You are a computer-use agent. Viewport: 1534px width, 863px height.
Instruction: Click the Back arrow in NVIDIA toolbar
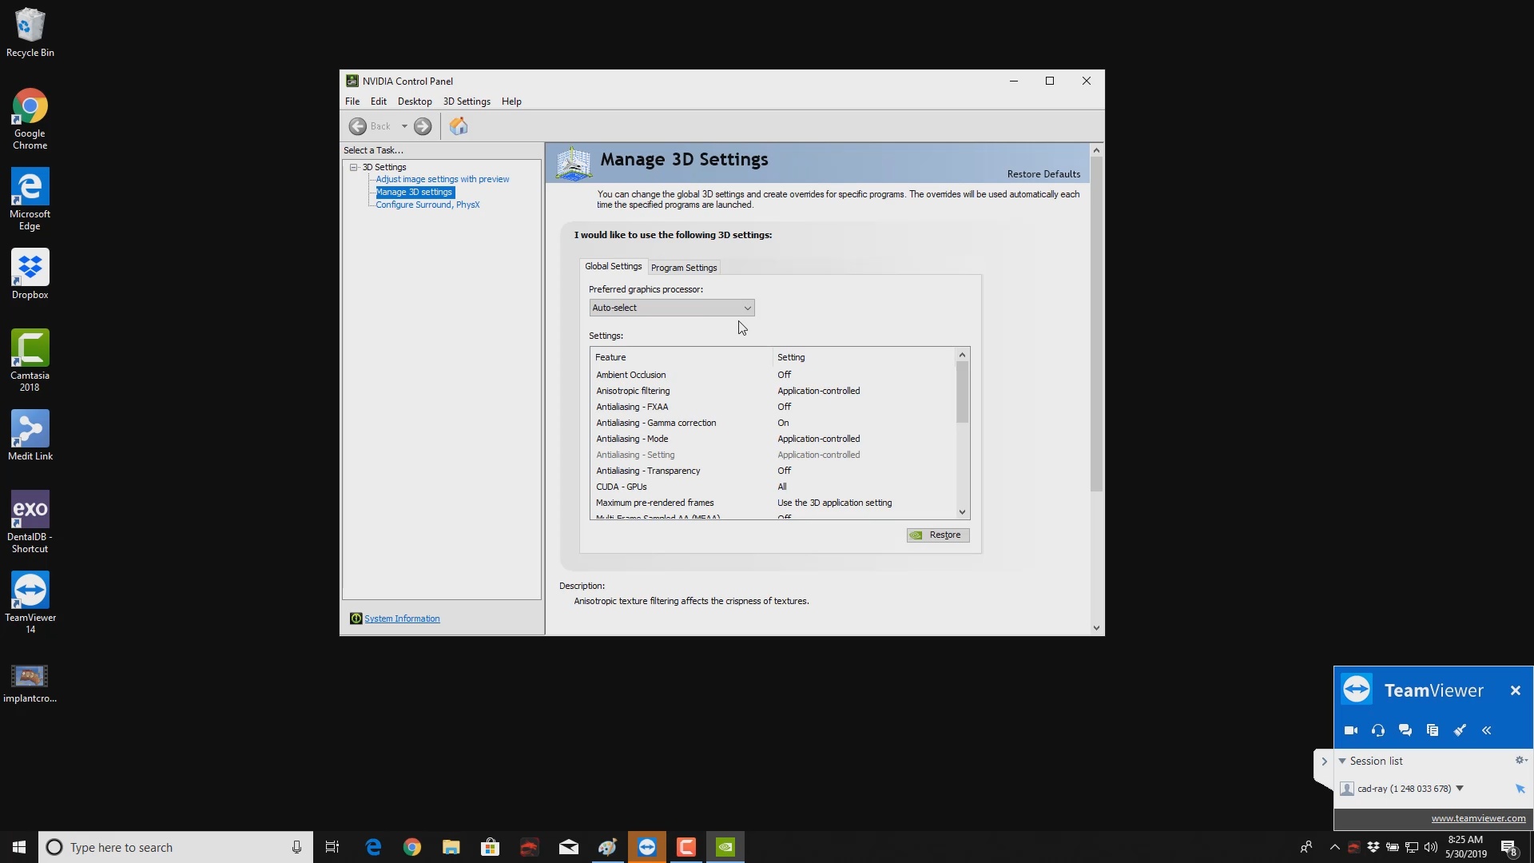358,126
